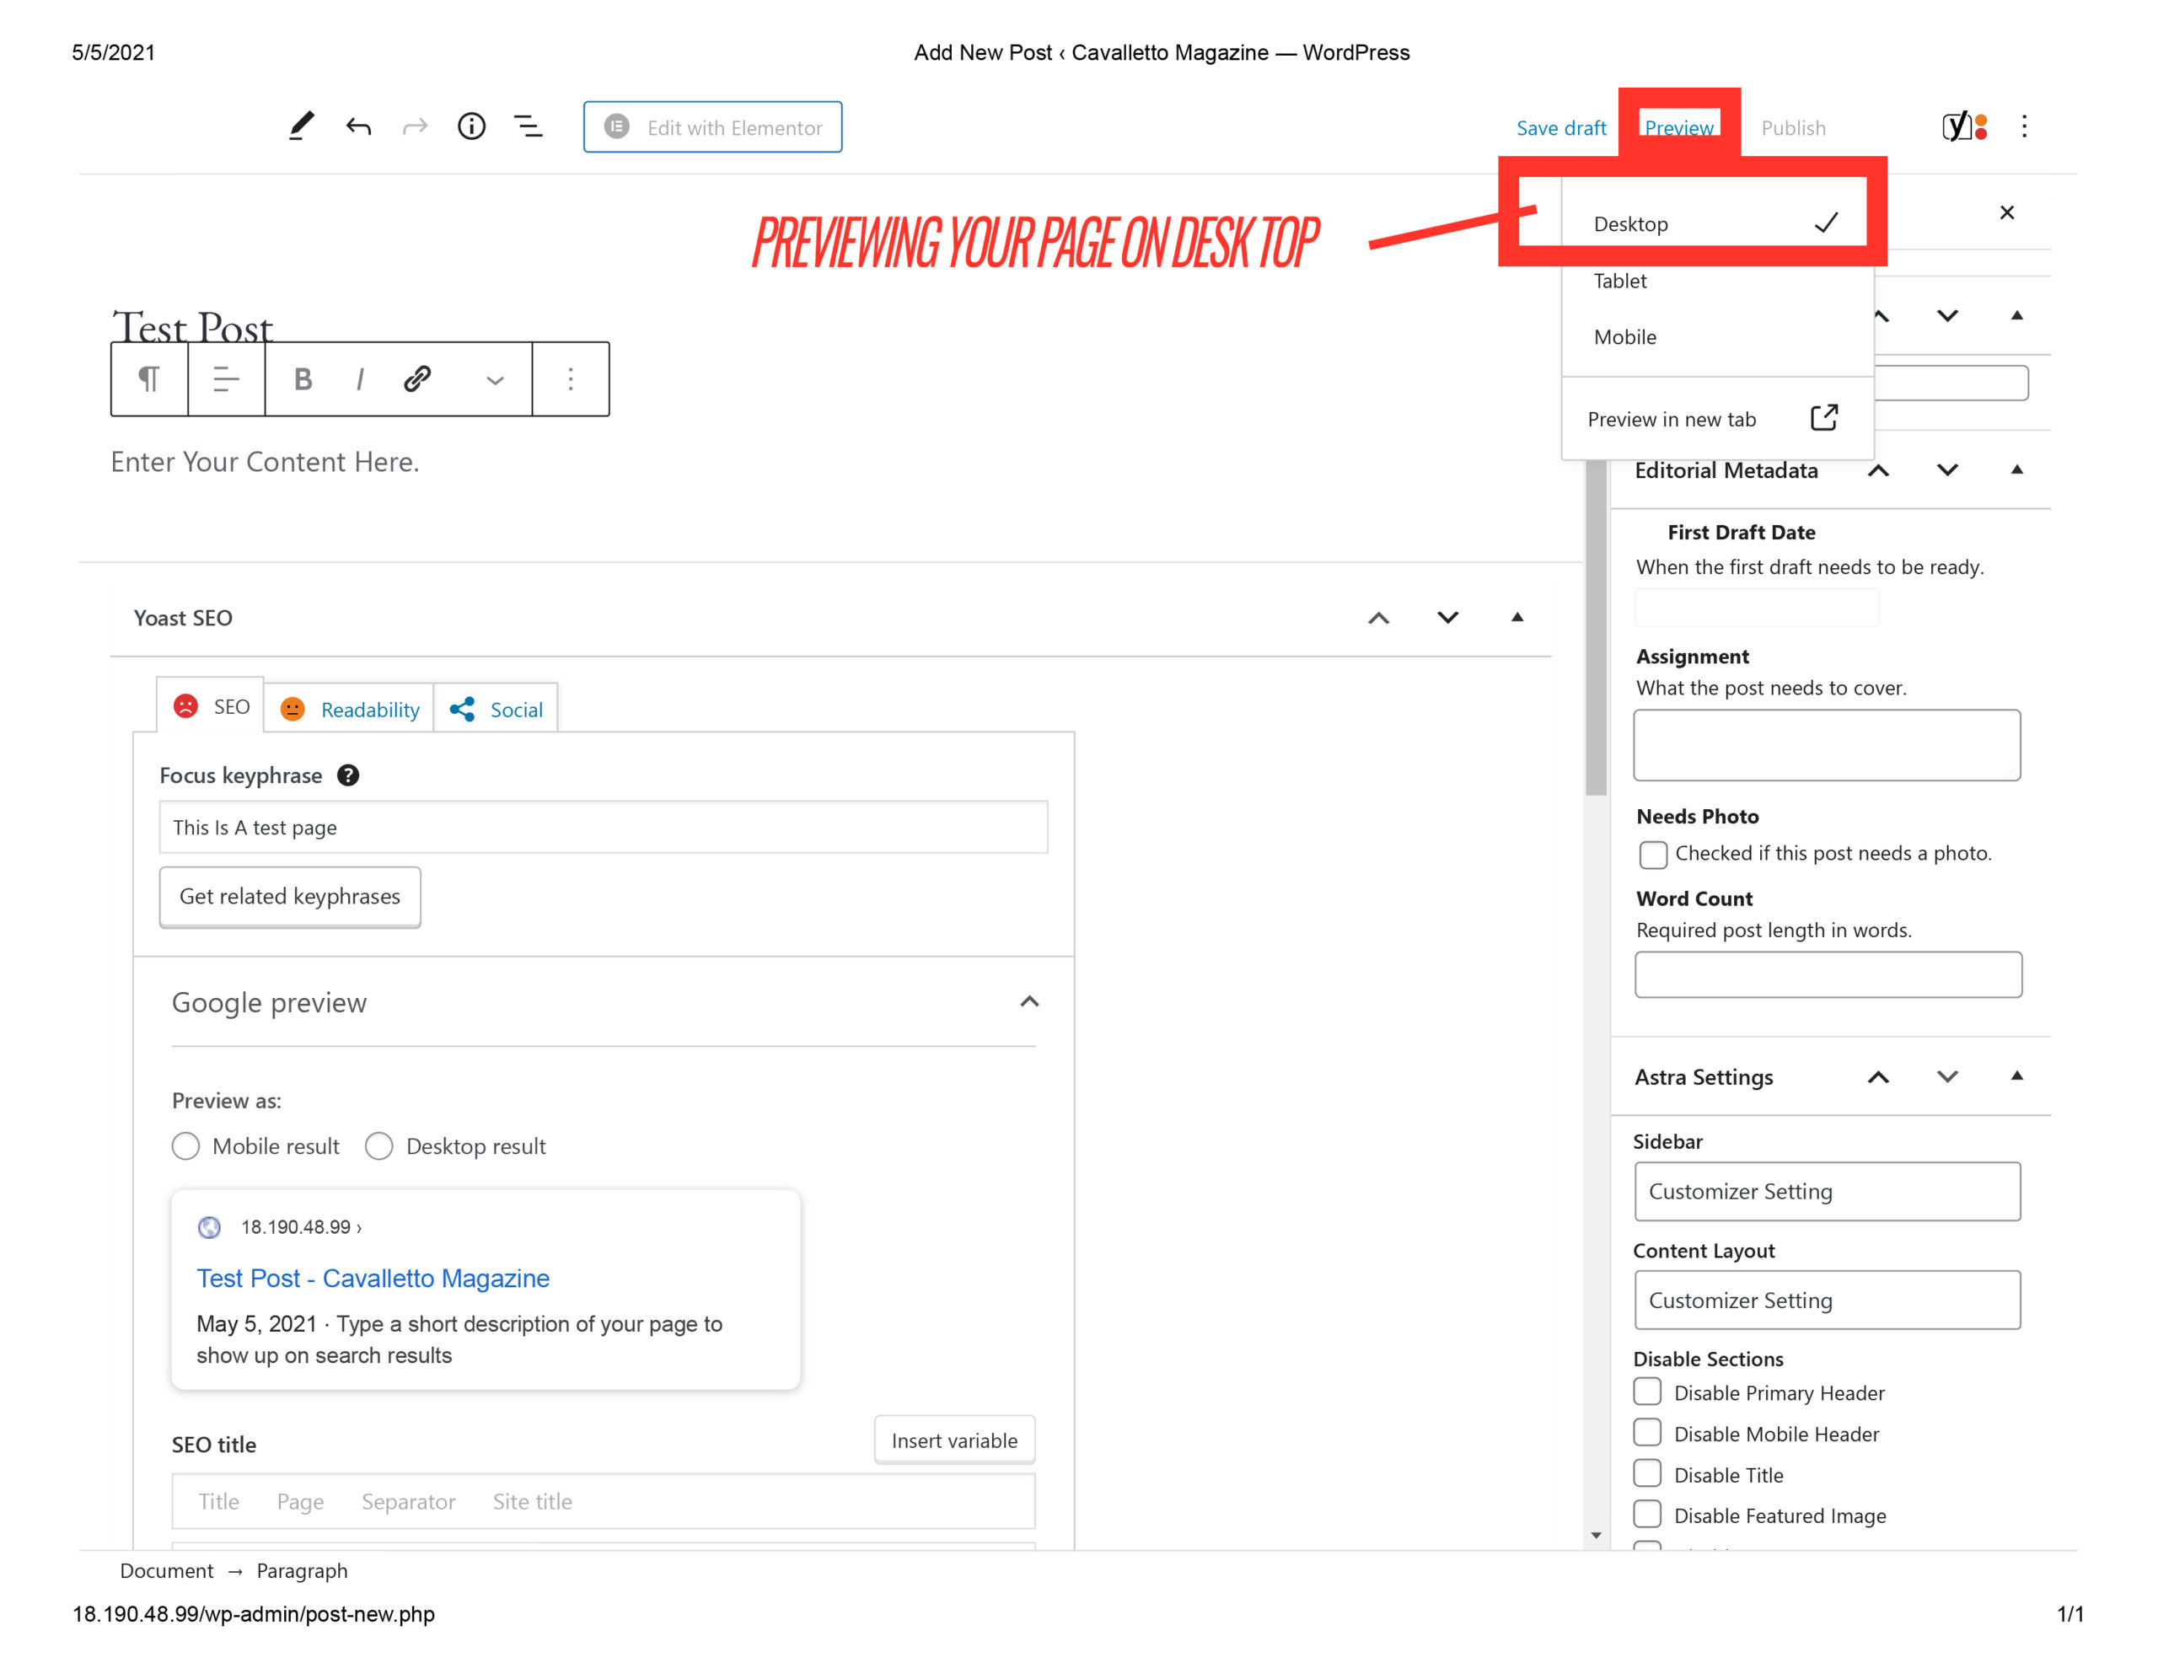Click the globe favicon in Google preview

[209, 1226]
